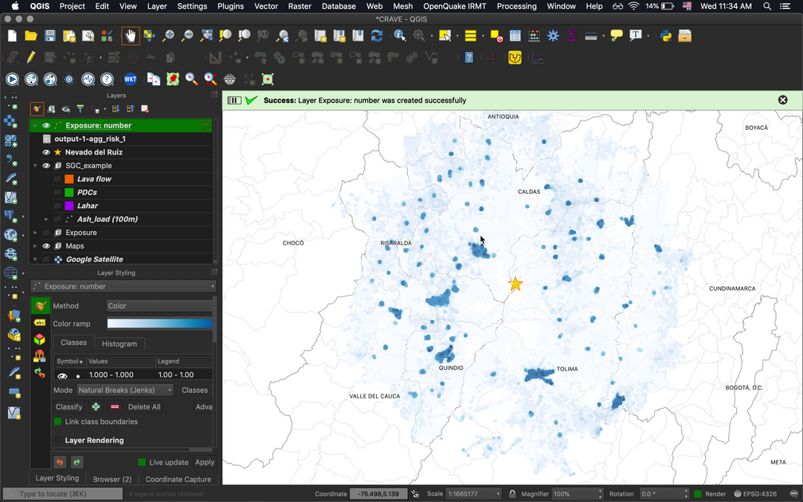Click the Classify button
Screen dimensions: 803x502
[69, 406]
